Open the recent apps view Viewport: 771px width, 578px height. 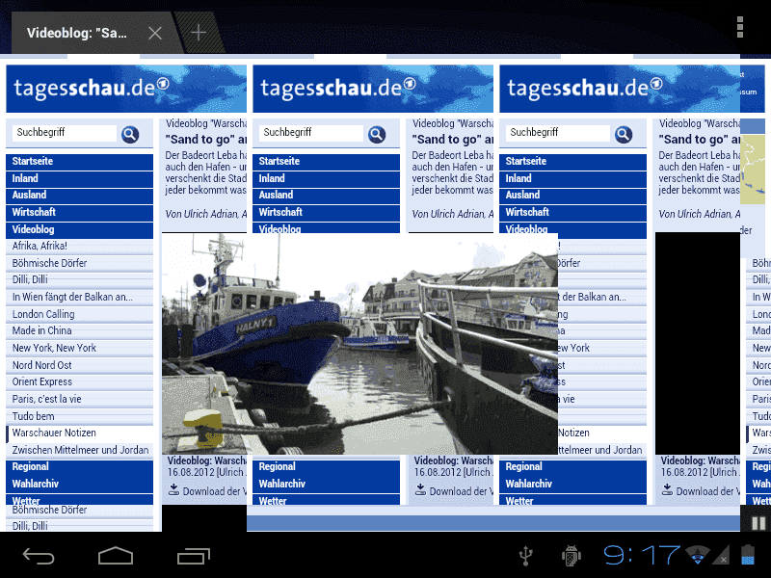(x=194, y=556)
